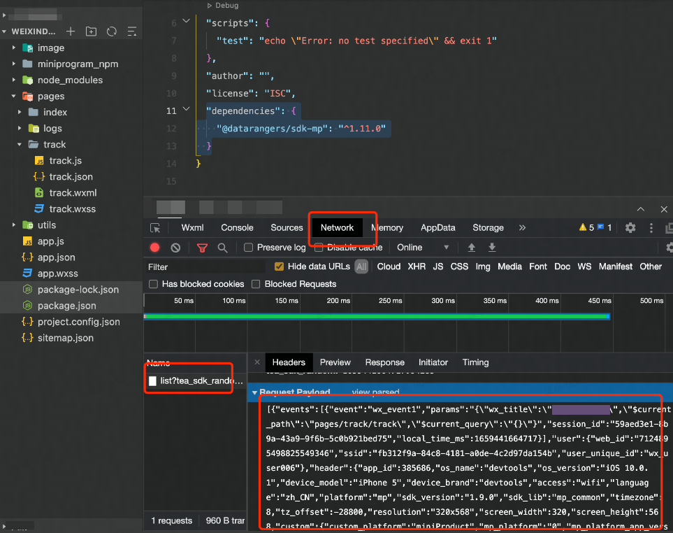The width and height of the screenshot is (673, 533).
Task: Clear the network request log
Action: pyautogui.click(x=175, y=248)
